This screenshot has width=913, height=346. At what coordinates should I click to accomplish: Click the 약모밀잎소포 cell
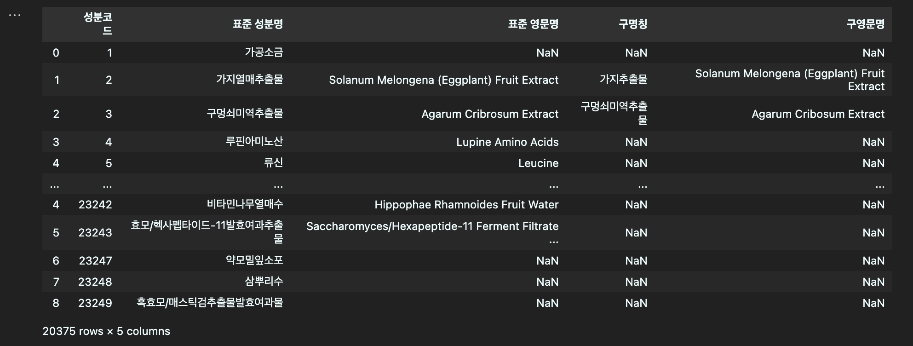254,260
